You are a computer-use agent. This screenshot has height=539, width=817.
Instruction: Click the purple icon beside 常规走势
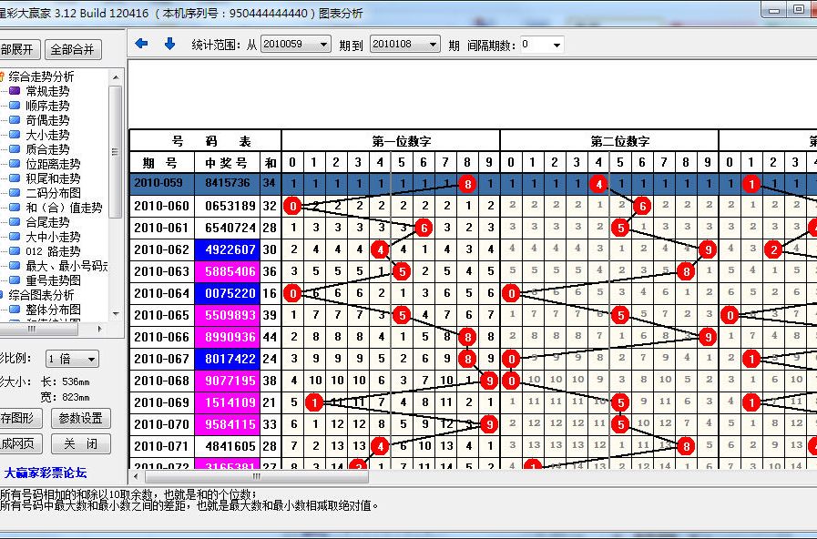coord(15,91)
